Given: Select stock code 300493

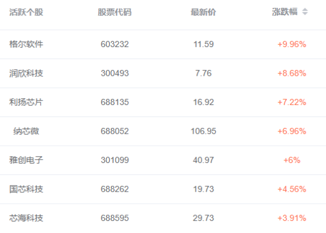Looking at the screenshot, I should [x=115, y=73].
